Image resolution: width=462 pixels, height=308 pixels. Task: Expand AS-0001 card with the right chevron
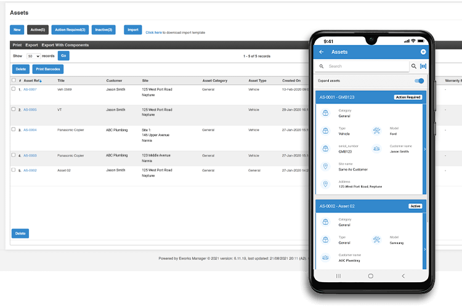(424, 149)
